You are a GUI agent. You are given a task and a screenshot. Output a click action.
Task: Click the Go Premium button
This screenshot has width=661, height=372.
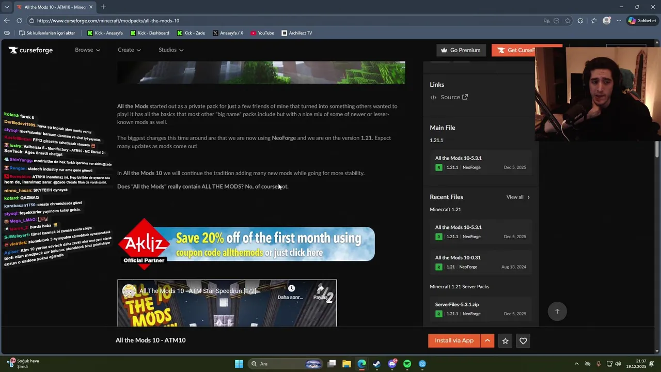pyautogui.click(x=461, y=50)
